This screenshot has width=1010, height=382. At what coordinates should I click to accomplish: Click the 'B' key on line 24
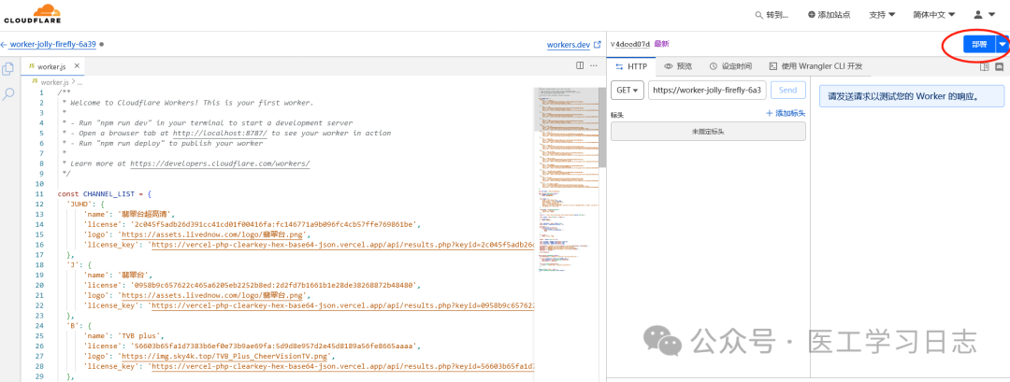click(x=74, y=325)
